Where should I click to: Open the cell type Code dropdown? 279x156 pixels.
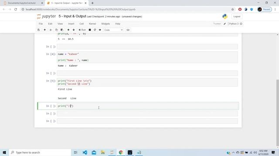pos(113,30)
